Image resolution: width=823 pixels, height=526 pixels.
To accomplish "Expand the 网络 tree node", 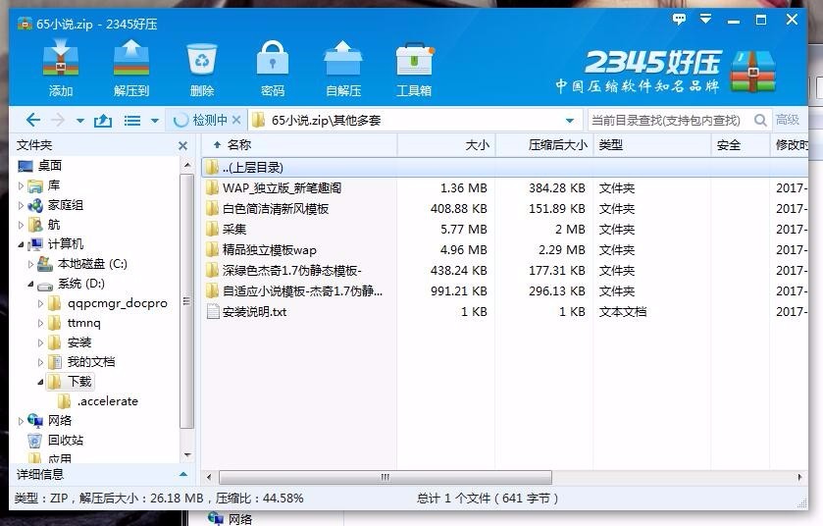I will [21, 421].
